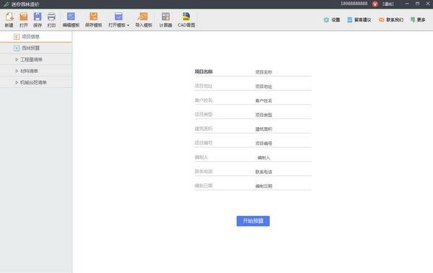Click the red V member badge
This screenshot has width=433, height=273.
click(374, 4)
